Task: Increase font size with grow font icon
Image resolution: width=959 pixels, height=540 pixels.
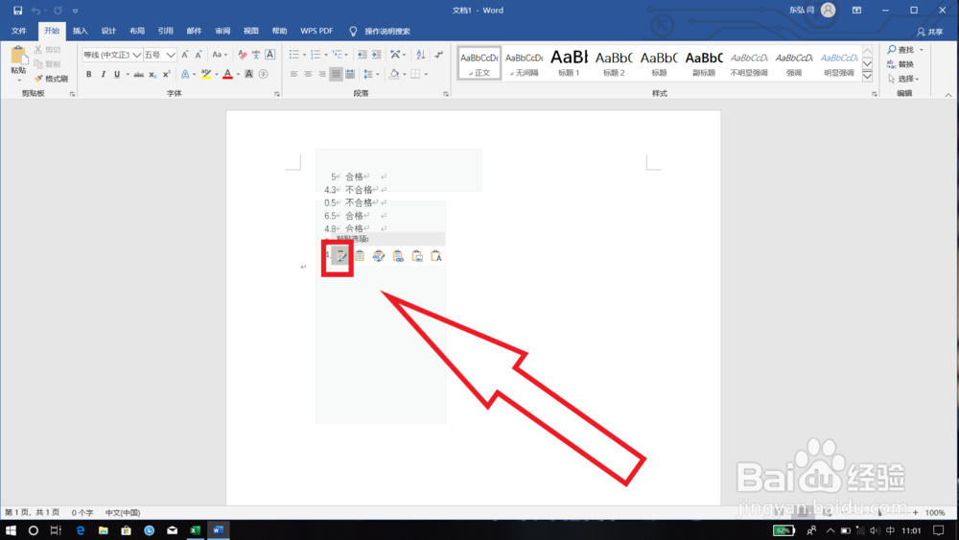Action: (185, 55)
